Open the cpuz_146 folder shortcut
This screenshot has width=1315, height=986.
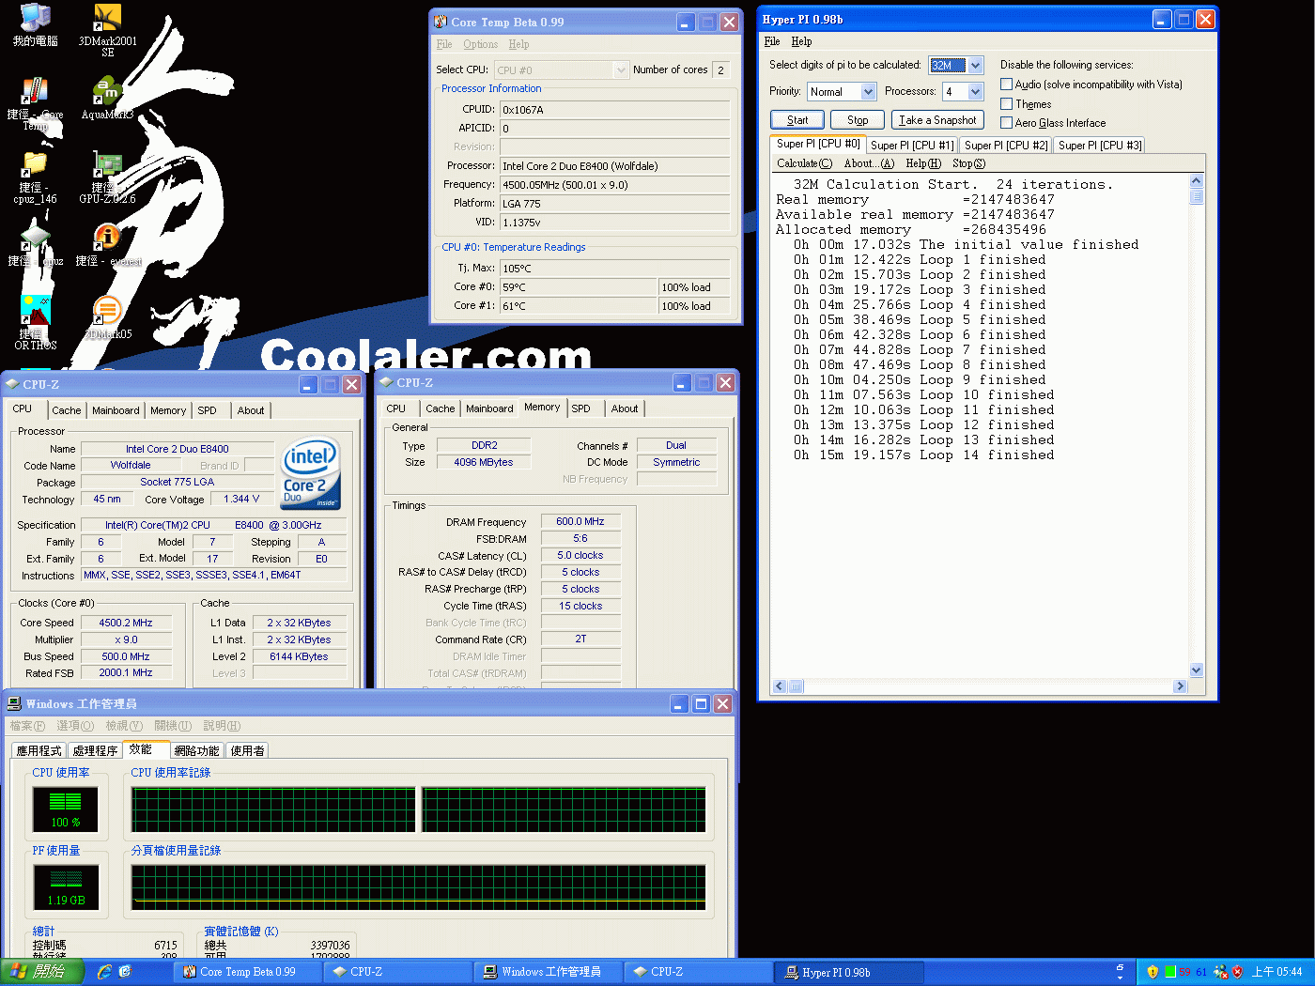[36, 177]
